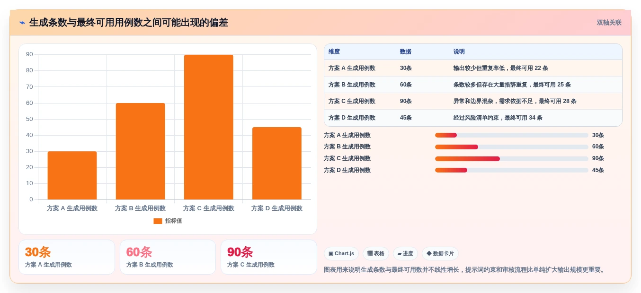Viewport: 641px width, 293px height.
Task: Click the 90条 value beside progress bar
Action: tap(598, 159)
